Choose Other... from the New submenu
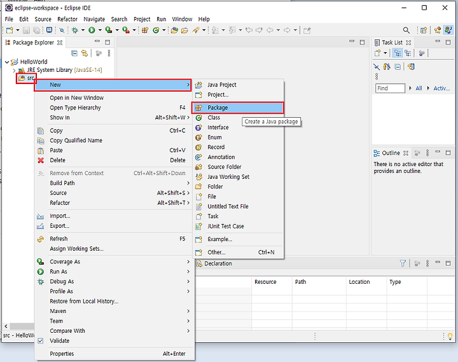This screenshot has height=362, width=458. click(x=237, y=252)
